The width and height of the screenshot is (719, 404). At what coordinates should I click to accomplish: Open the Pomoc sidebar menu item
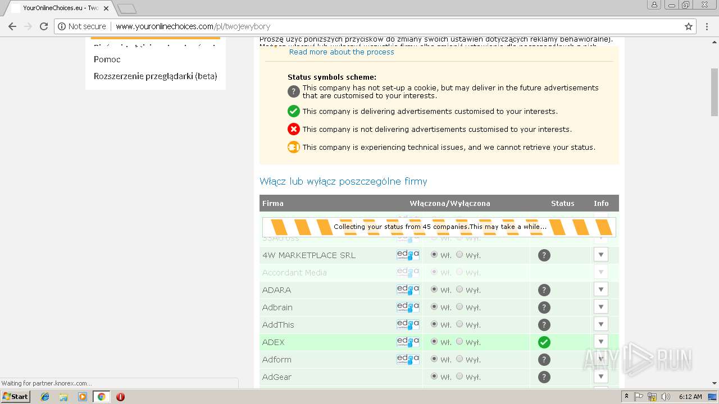(x=107, y=59)
